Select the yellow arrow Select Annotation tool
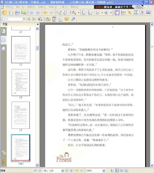The height and width of the screenshot is (173, 154). [130, 13]
